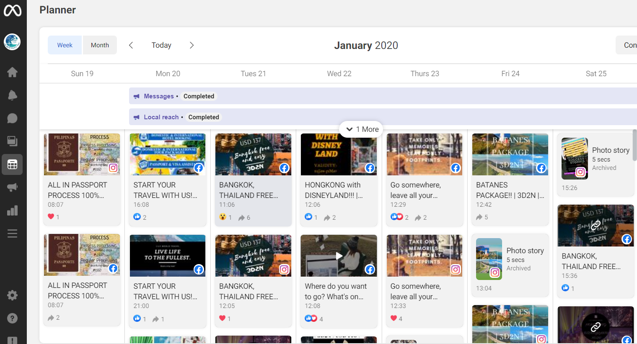
Task: Click share count on 11:06 Bangkok post
Action: click(244, 218)
